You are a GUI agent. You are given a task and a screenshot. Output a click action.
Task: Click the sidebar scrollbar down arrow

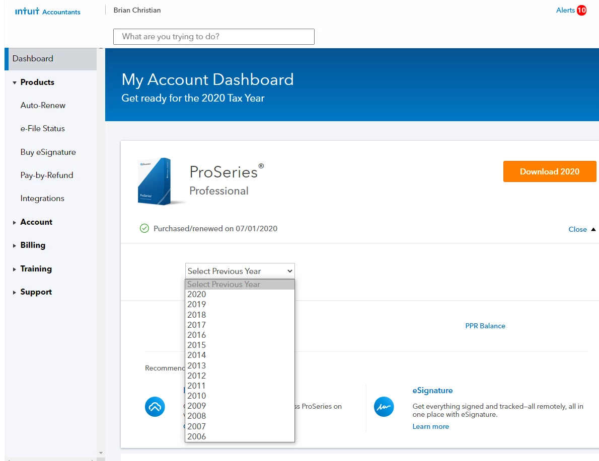click(x=101, y=453)
